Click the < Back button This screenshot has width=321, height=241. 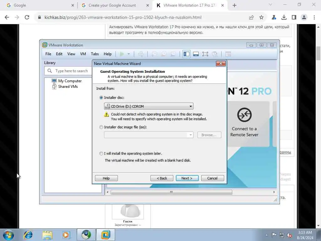(162, 178)
